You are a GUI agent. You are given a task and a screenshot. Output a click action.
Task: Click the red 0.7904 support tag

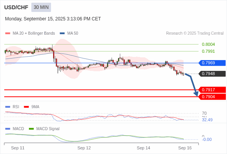pyautogui.click(x=212, y=97)
